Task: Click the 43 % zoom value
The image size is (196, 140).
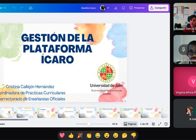Action: point(115,124)
